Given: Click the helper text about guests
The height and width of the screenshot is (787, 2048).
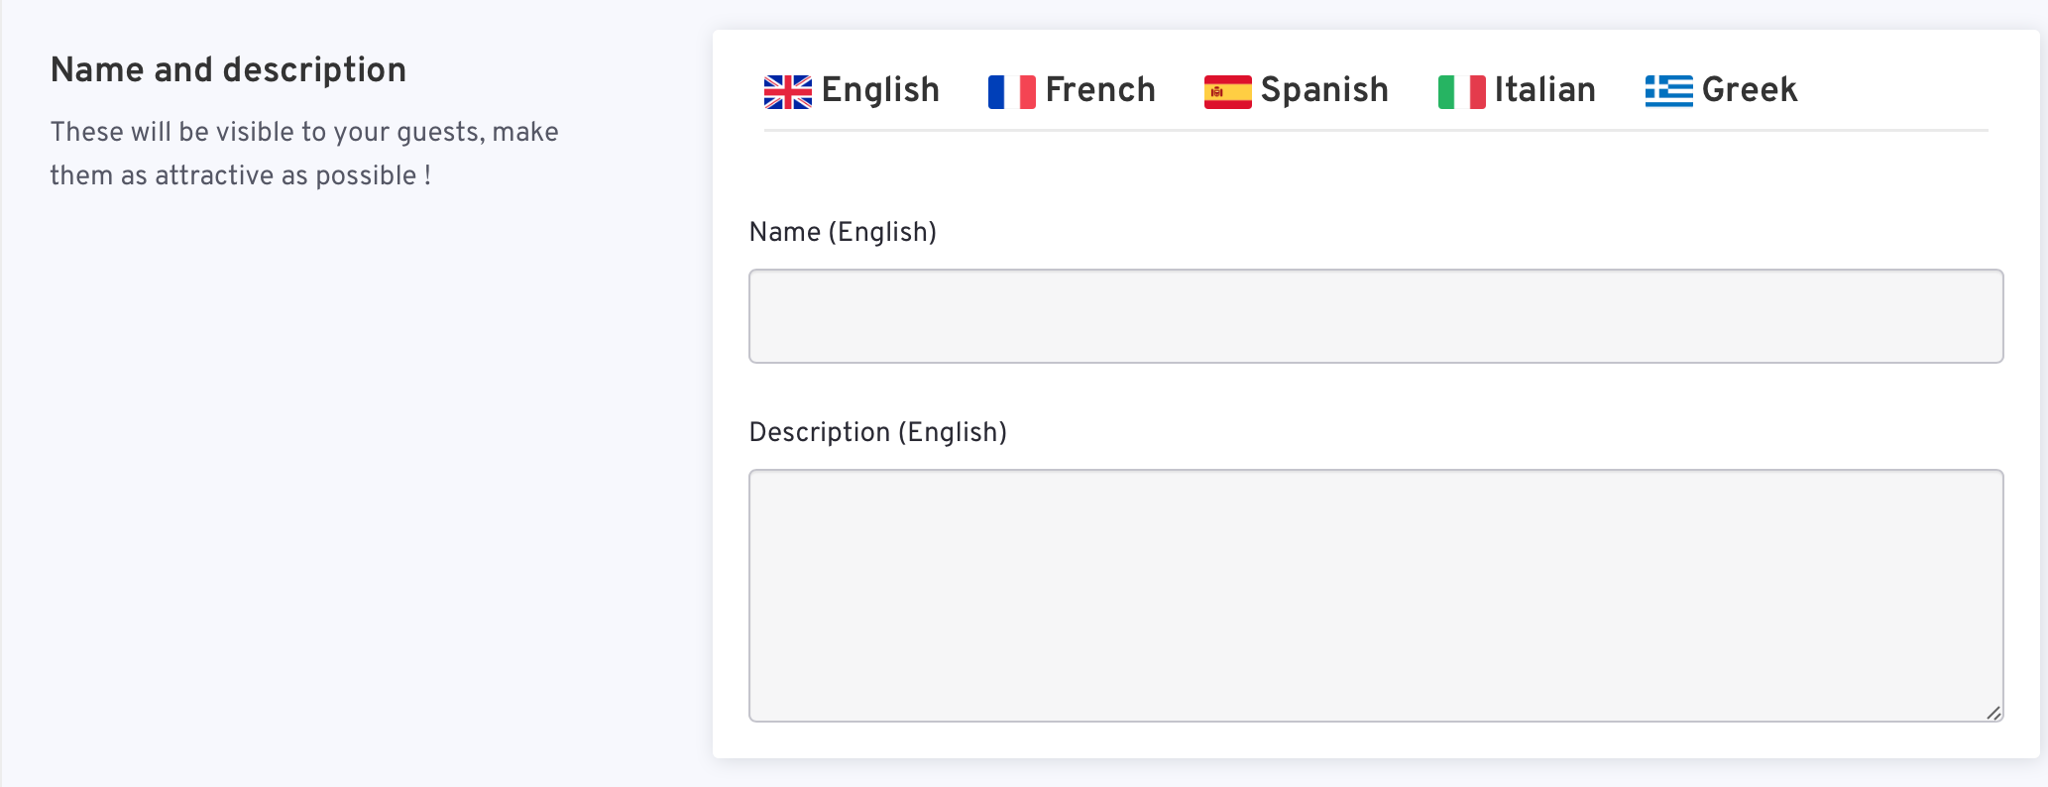Looking at the screenshot, I should (304, 154).
